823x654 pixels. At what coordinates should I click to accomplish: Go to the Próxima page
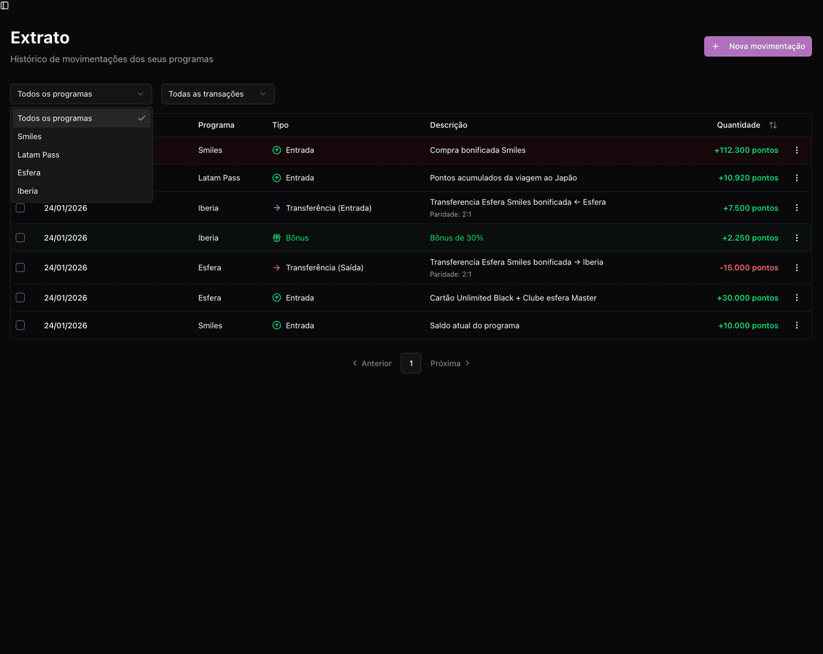click(445, 363)
